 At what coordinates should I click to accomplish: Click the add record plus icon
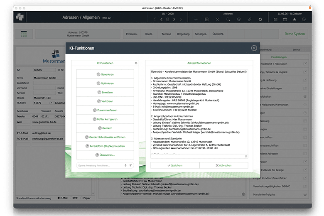196,20
